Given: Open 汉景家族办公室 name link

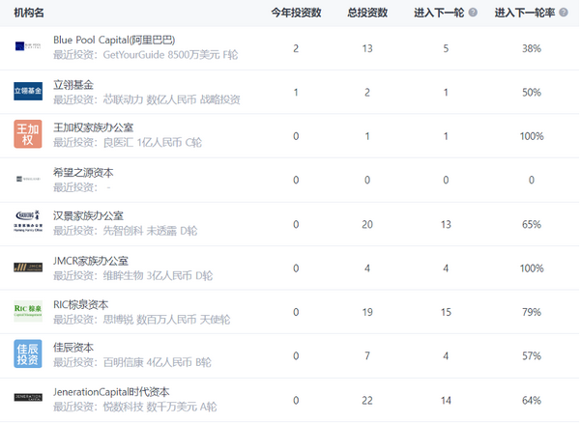Looking at the screenshot, I should click(88, 215).
